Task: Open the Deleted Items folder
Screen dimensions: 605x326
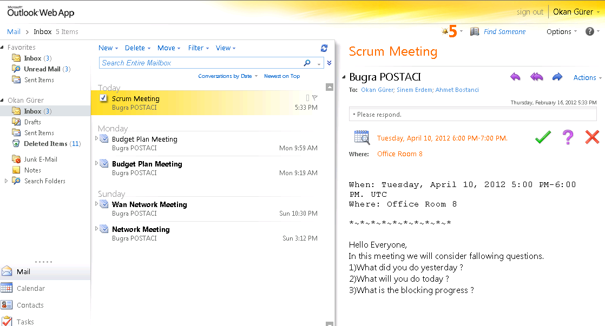Action: coord(45,144)
